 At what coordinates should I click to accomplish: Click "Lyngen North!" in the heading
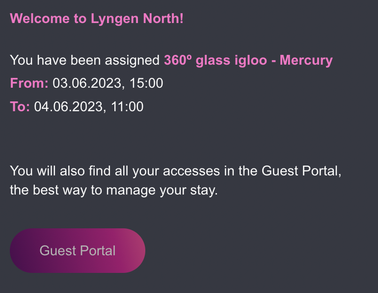pos(137,19)
